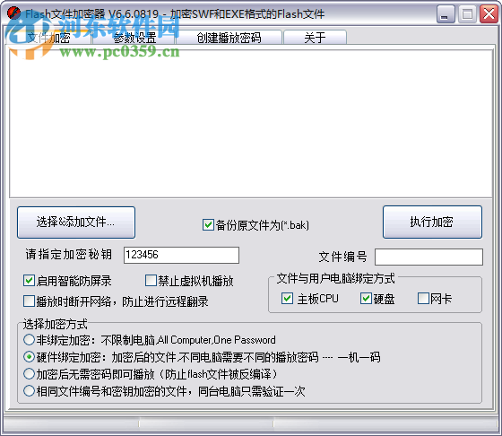Viewport: 502px width, 436px height.
Task: Uncheck the 硬盘 binding option
Action: [x=366, y=298]
